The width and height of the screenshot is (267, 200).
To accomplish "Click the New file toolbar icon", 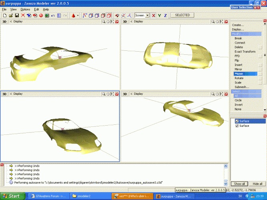I will point(4,15).
